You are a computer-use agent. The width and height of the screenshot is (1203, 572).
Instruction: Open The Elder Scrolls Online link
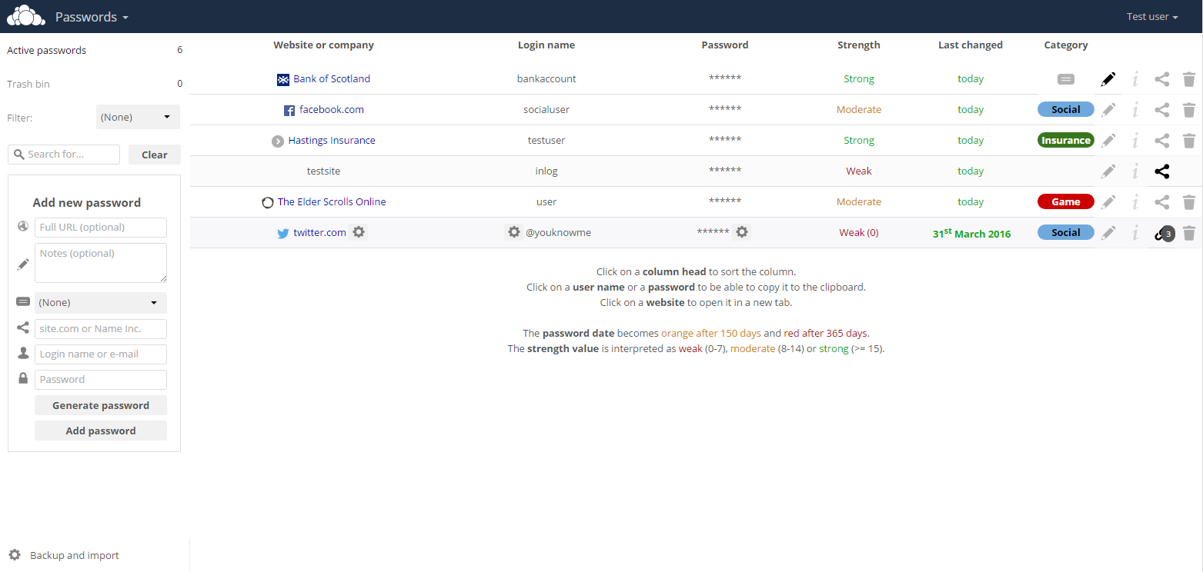[x=332, y=201]
